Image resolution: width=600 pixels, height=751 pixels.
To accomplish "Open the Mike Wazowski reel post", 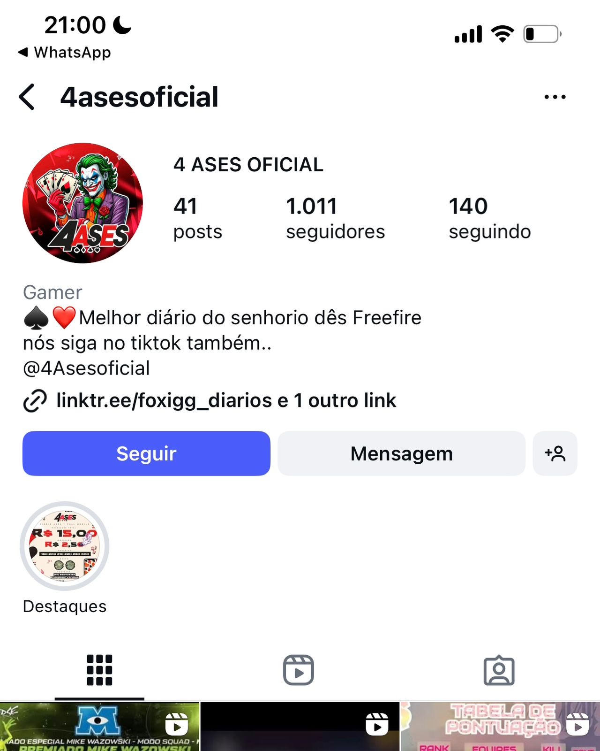I will pyautogui.click(x=99, y=727).
